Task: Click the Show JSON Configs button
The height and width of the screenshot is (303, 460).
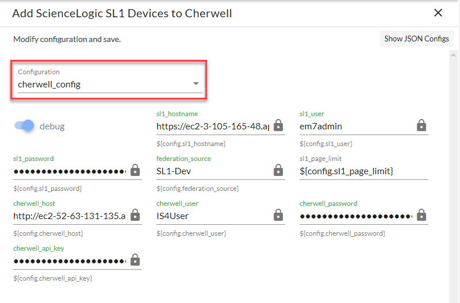Action: tap(417, 39)
